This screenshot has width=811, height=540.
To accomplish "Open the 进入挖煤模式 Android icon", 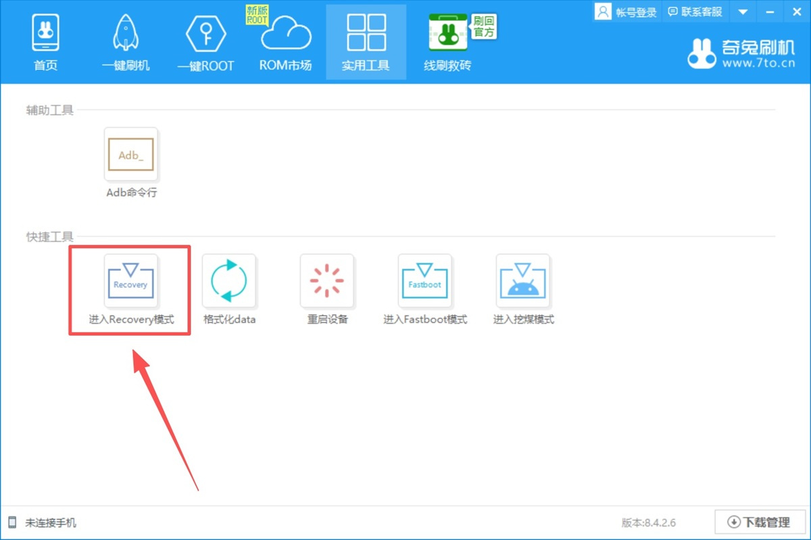I will [x=523, y=281].
